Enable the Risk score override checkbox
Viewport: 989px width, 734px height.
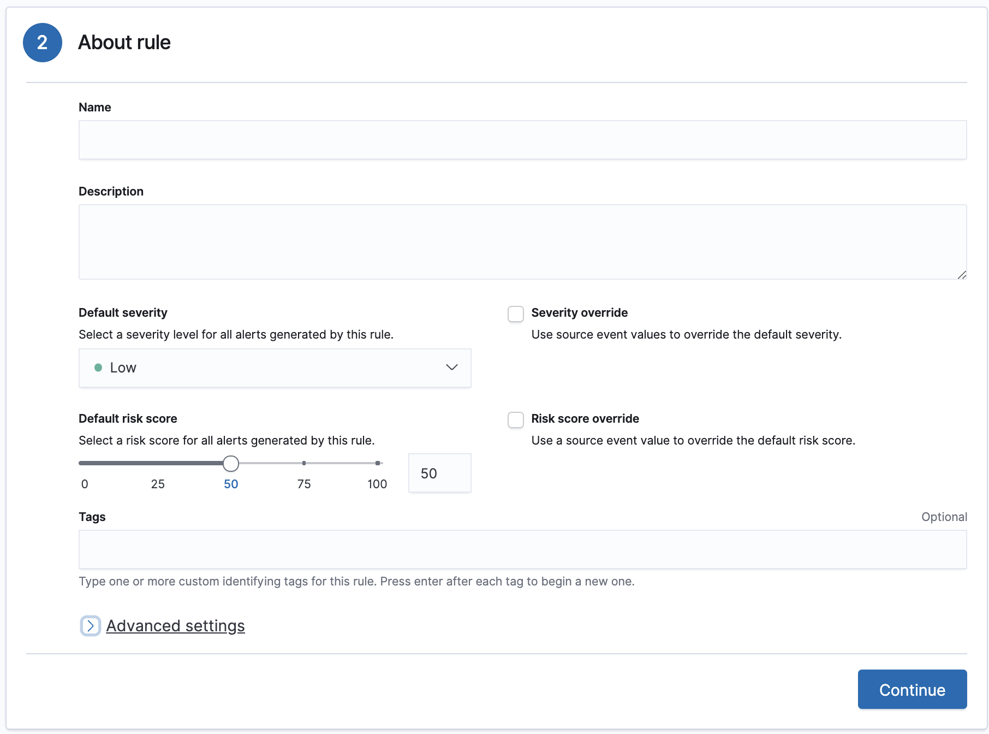click(x=515, y=419)
